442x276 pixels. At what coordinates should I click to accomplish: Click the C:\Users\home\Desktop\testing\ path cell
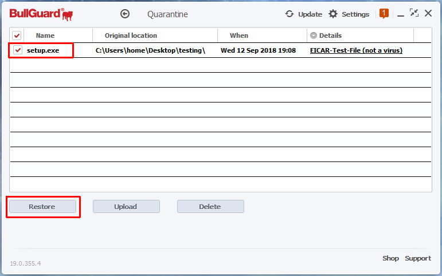[x=150, y=50]
